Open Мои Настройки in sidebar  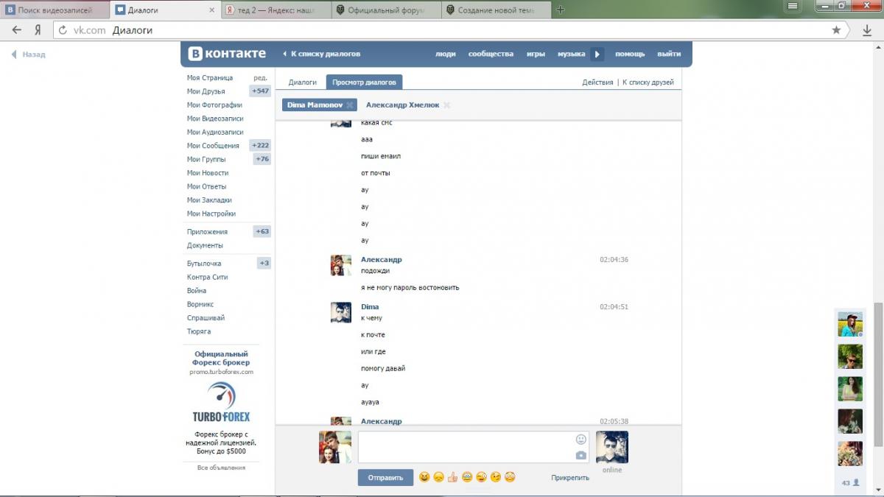point(211,214)
